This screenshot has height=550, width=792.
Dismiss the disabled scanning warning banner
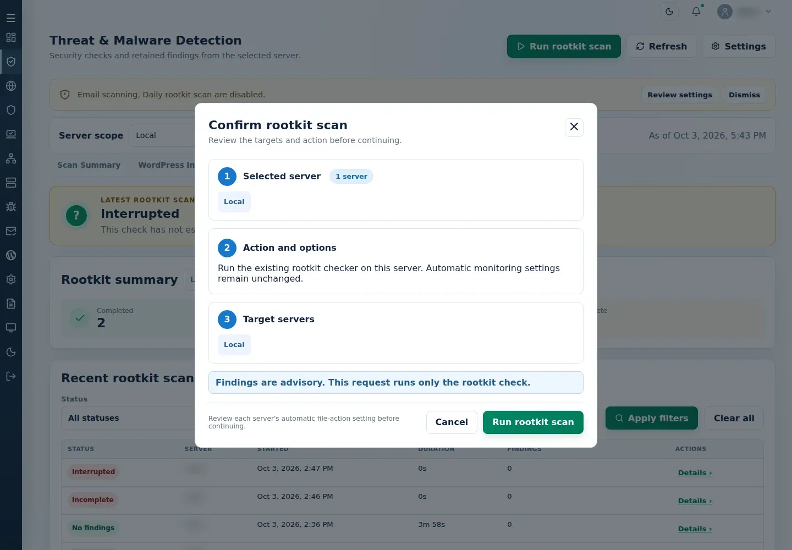(744, 95)
